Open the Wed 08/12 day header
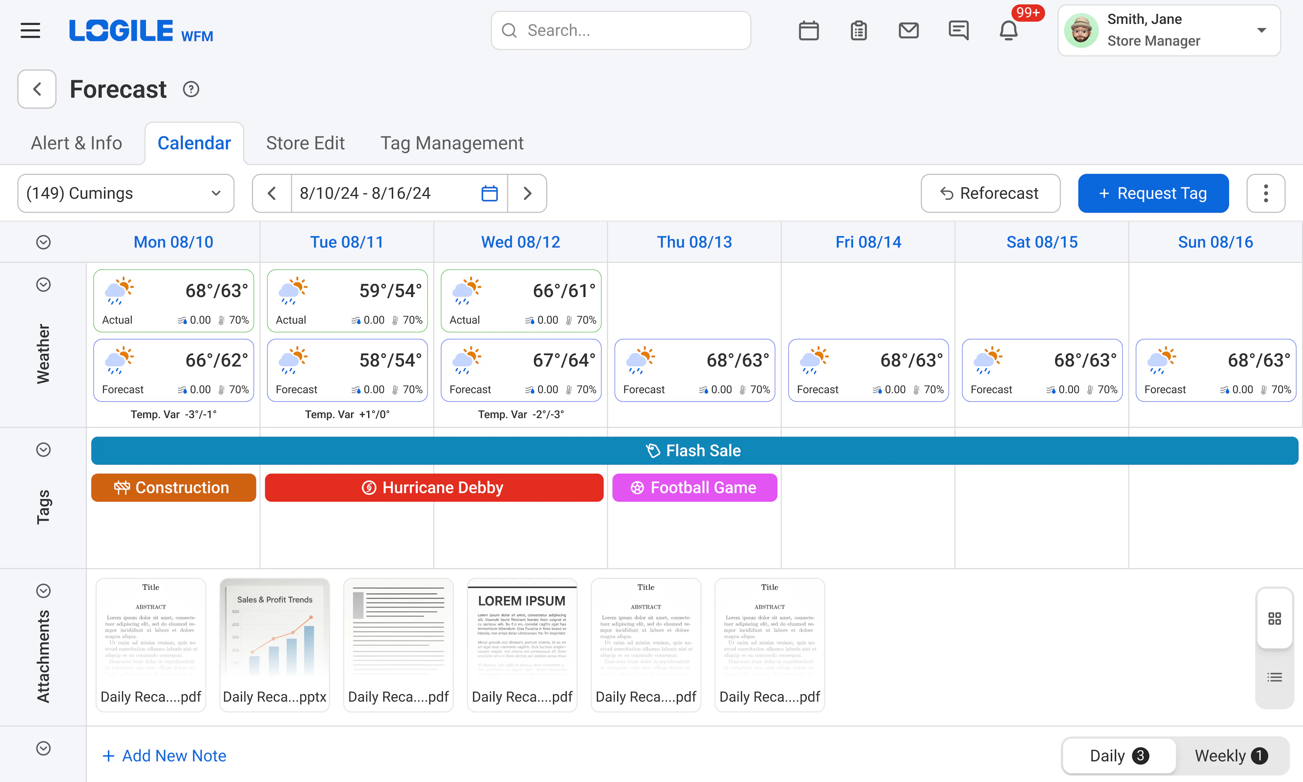Image resolution: width=1303 pixels, height=782 pixels. (x=521, y=242)
